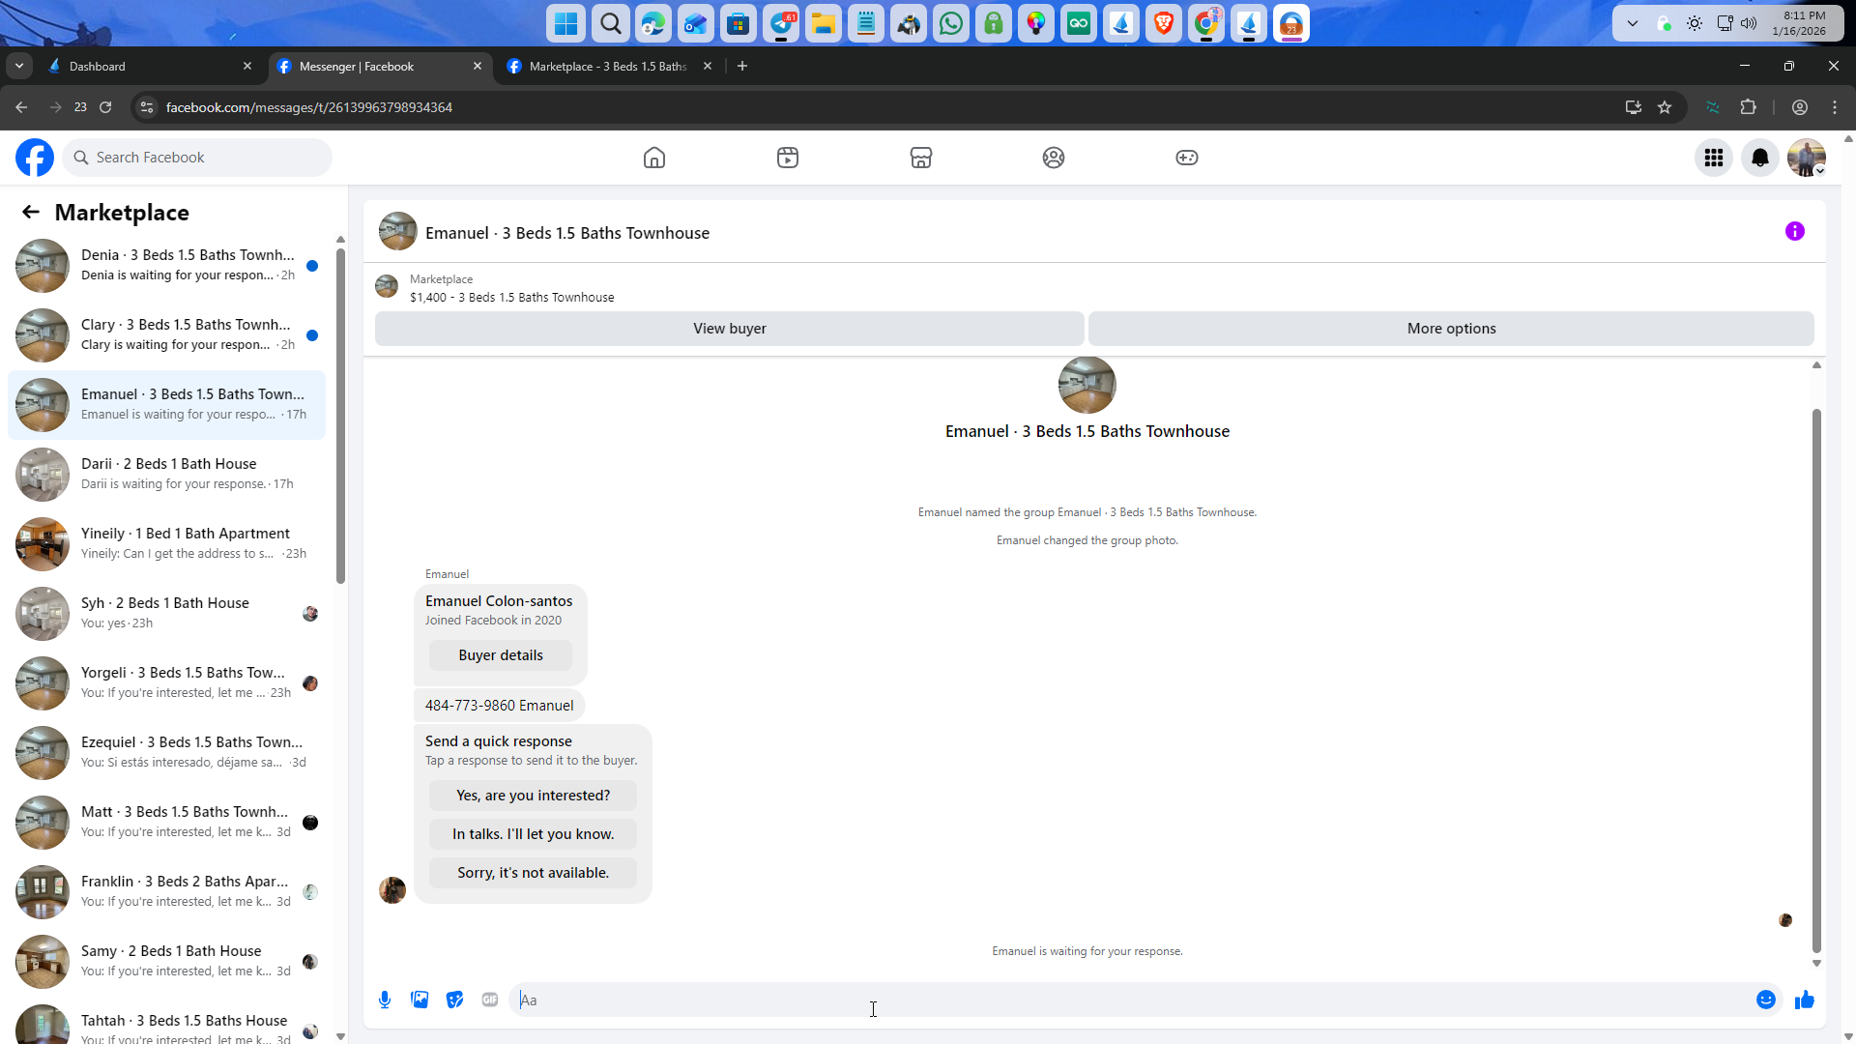The width and height of the screenshot is (1856, 1044).
Task: Go to Facebook Marketplace nav icon
Action: pyautogui.click(x=920, y=158)
